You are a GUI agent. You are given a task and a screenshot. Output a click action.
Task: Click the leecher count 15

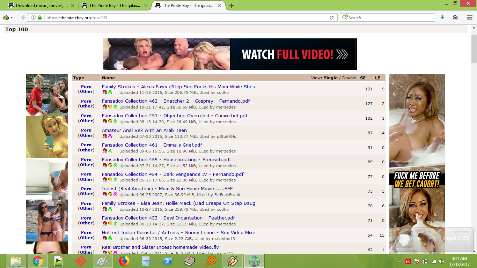pos(382,235)
